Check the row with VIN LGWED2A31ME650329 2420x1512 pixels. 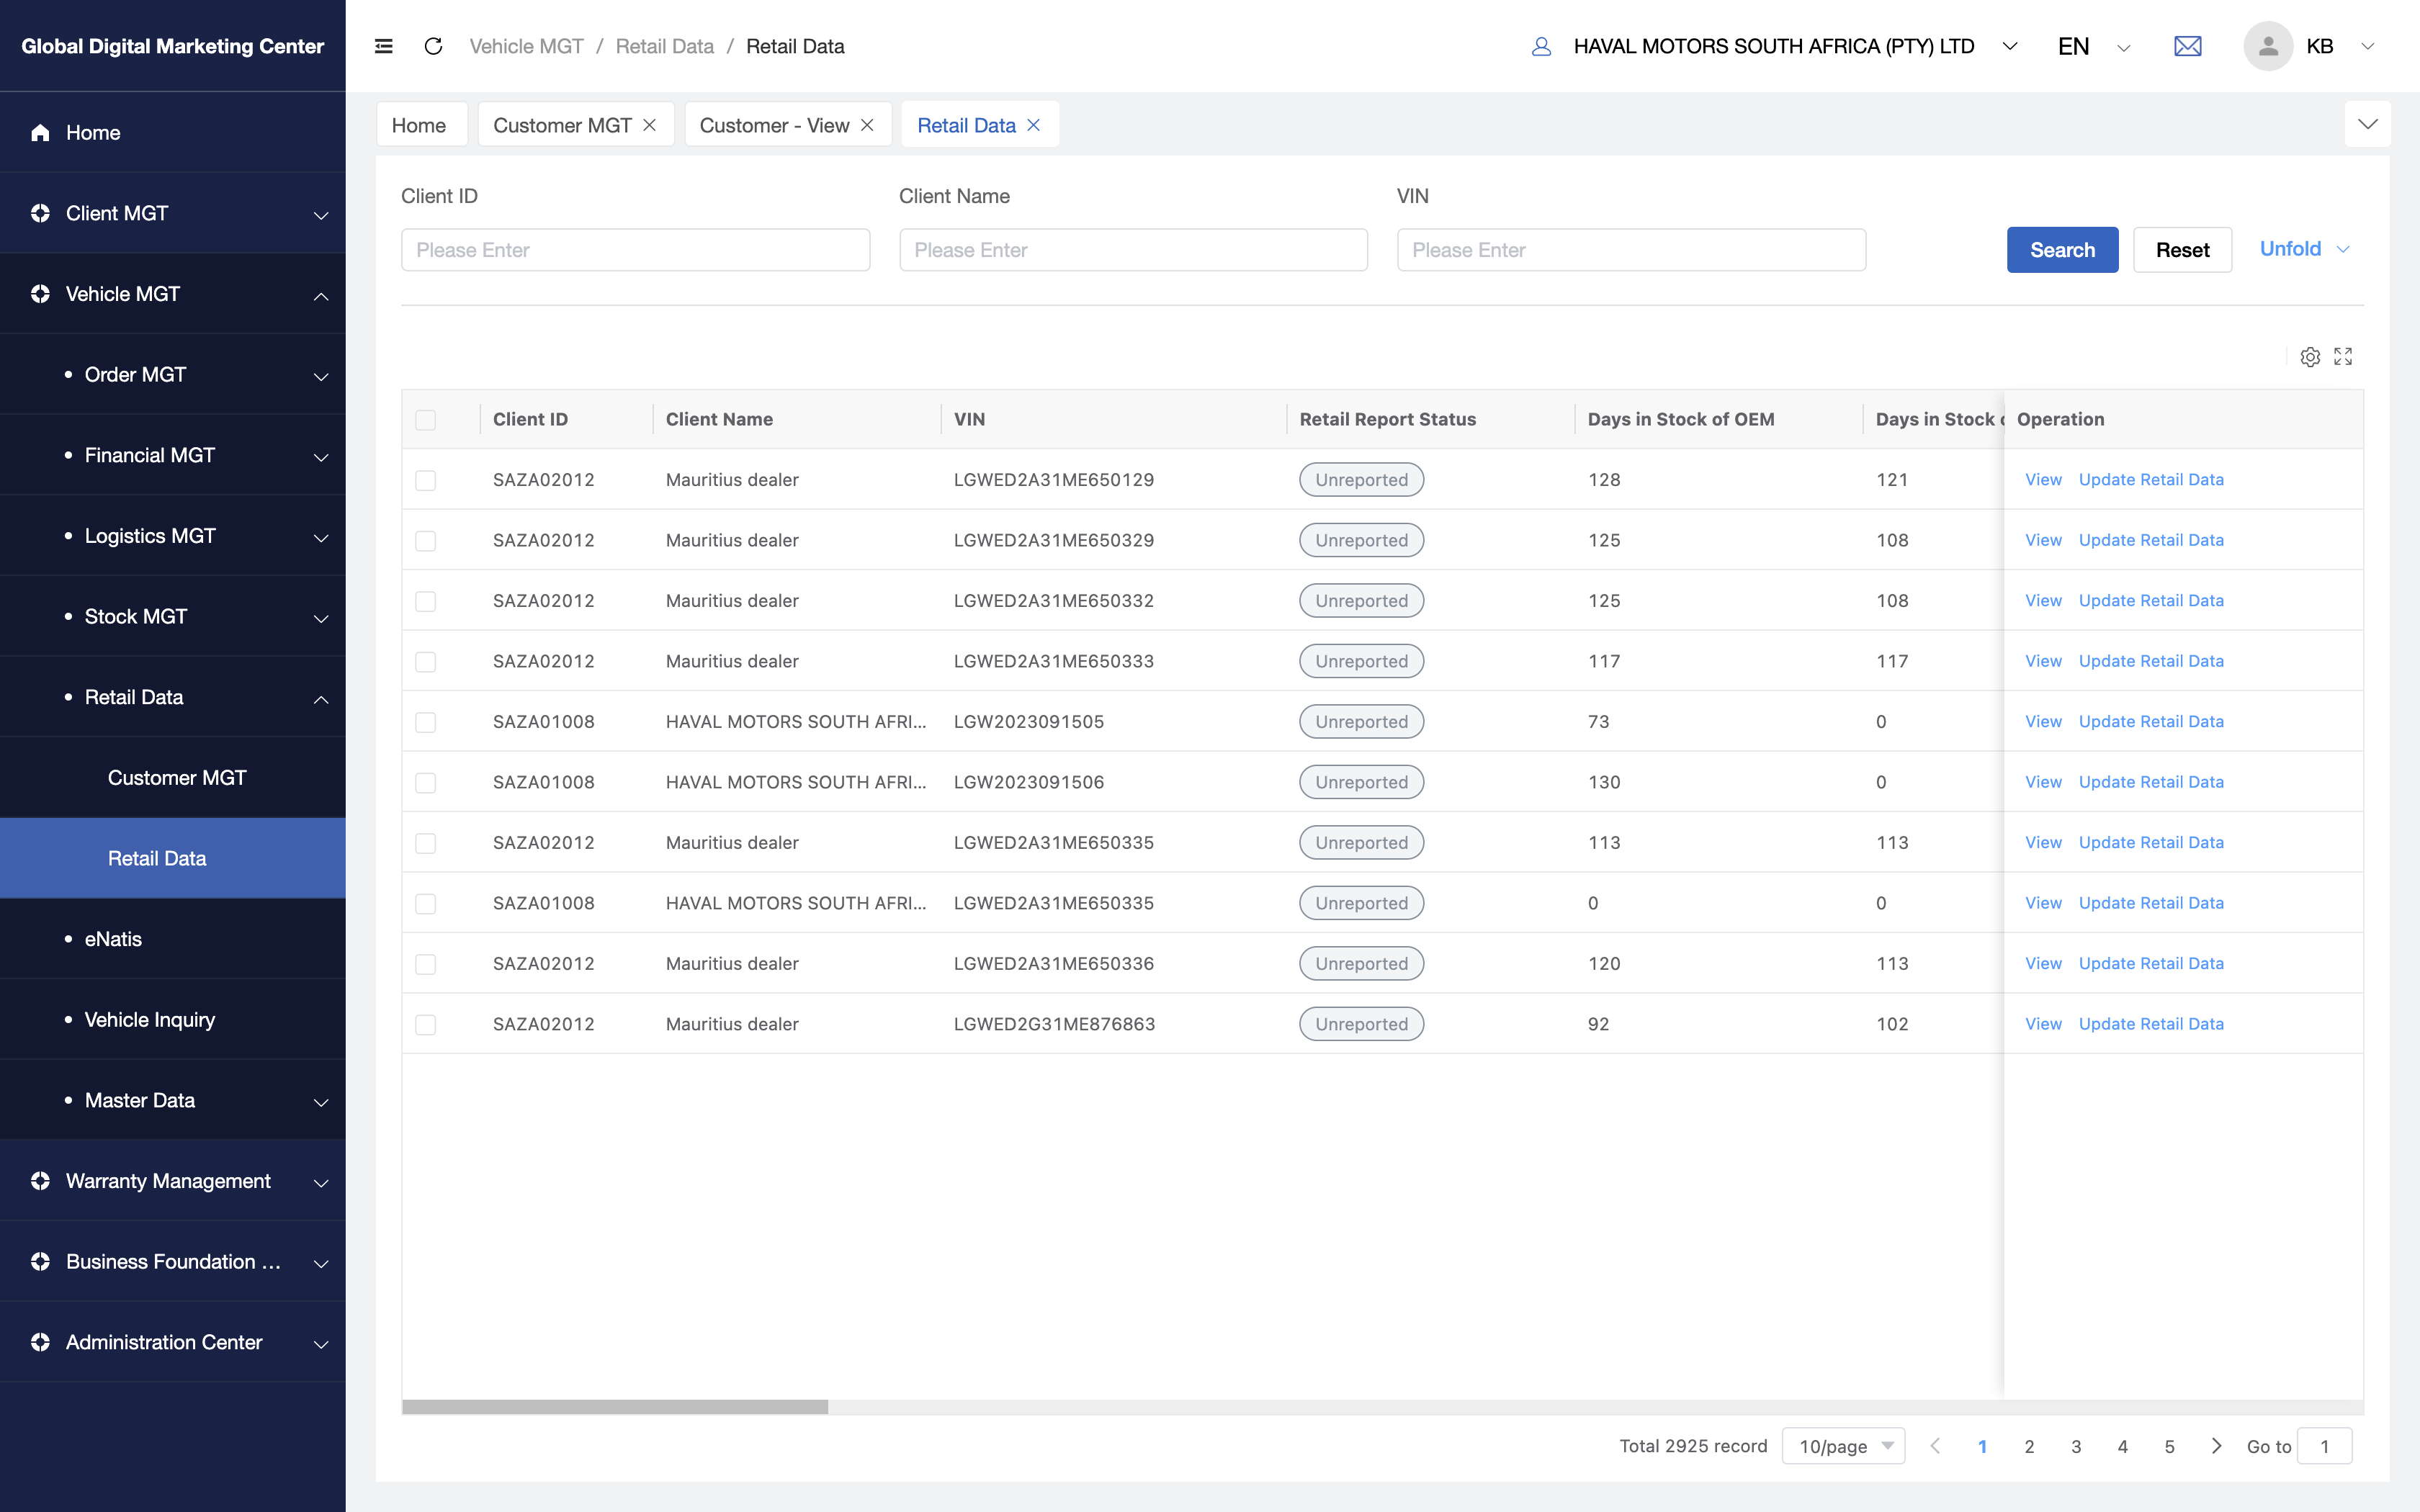tap(426, 541)
